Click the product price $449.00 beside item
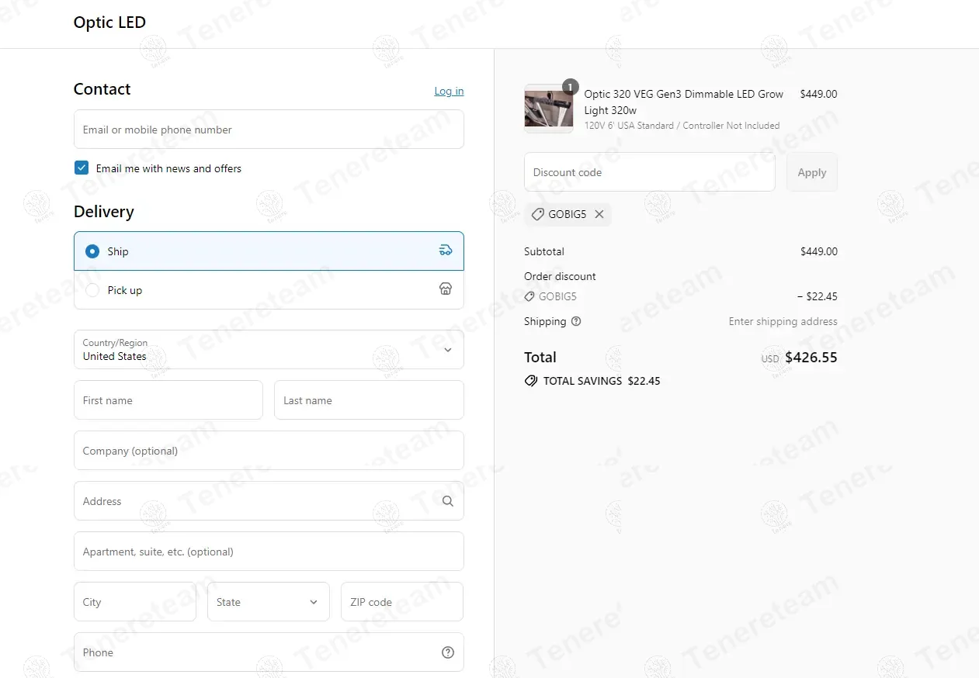This screenshot has width=979, height=678. (x=818, y=94)
